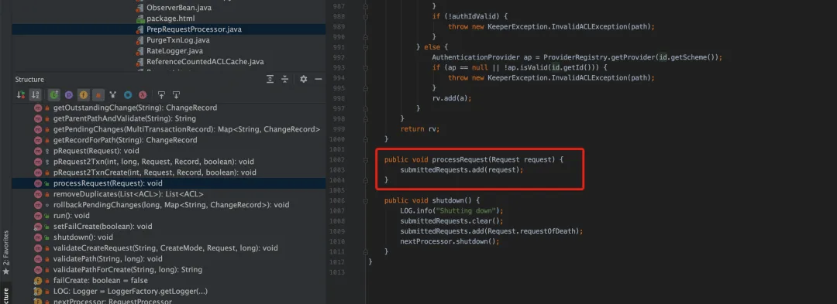Click Autoscroll to Source icon

point(161,95)
